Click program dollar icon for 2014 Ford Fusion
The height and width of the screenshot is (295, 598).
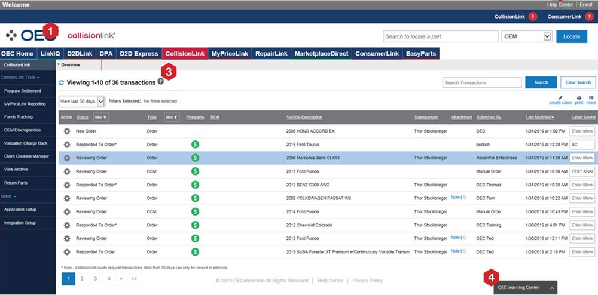point(196,211)
